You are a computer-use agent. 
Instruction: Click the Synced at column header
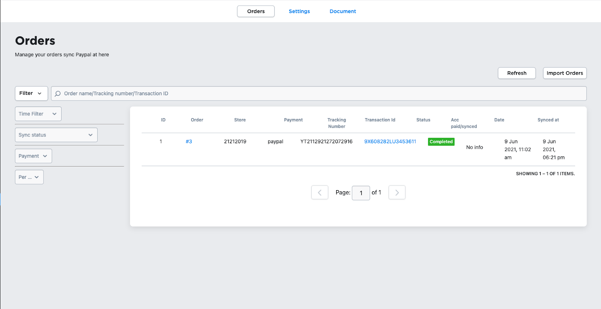[548, 120]
